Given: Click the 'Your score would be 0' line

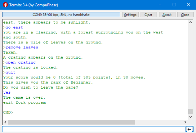Looking at the screenshot, I should [74, 77].
